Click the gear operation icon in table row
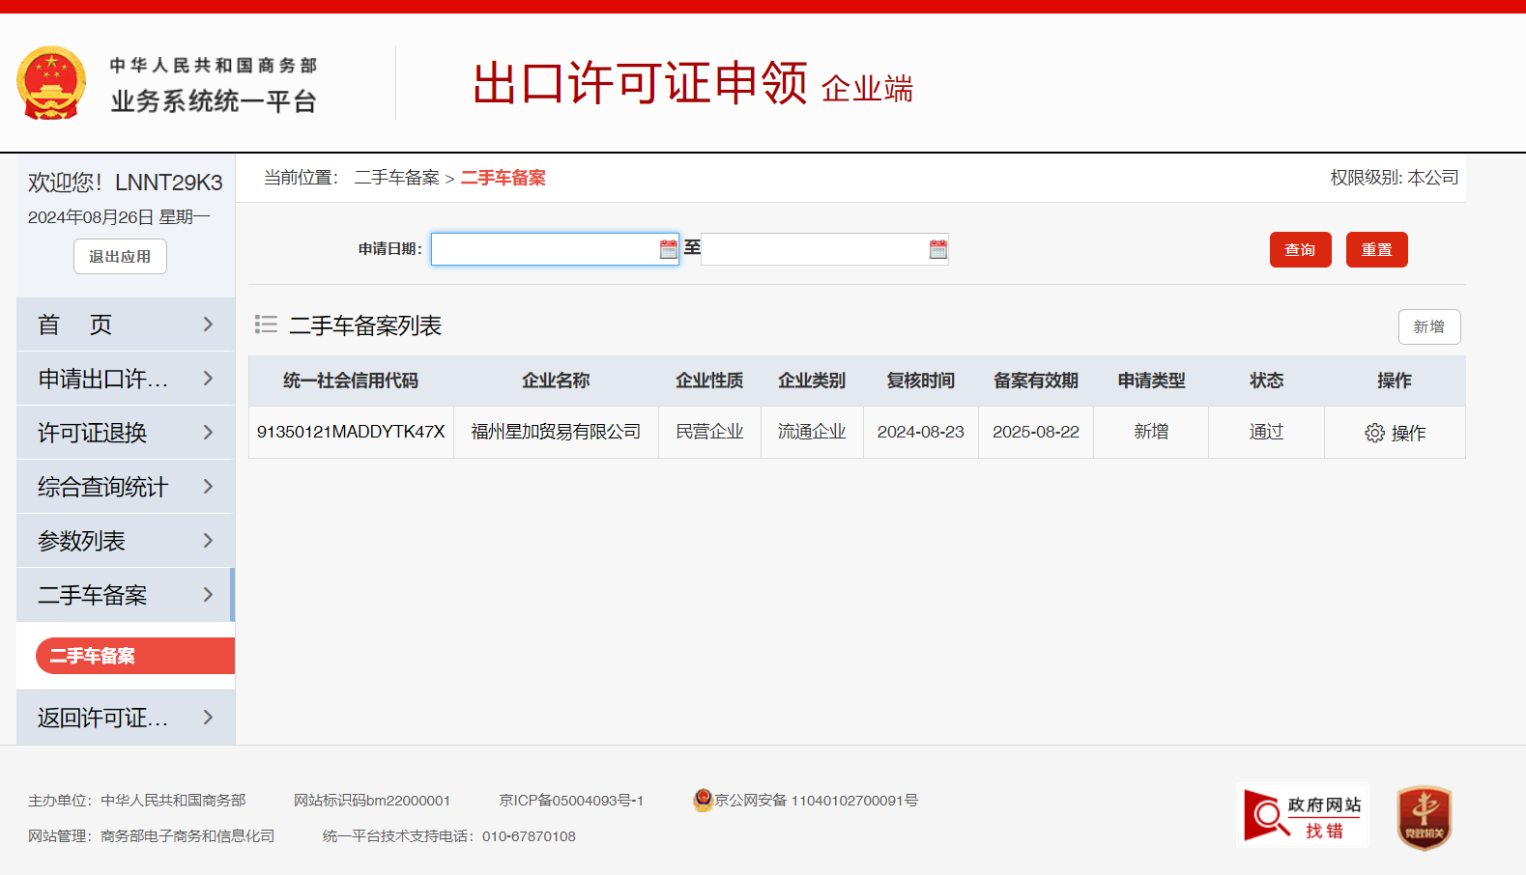This screenshot has height=875, width=1526. 1374,434
